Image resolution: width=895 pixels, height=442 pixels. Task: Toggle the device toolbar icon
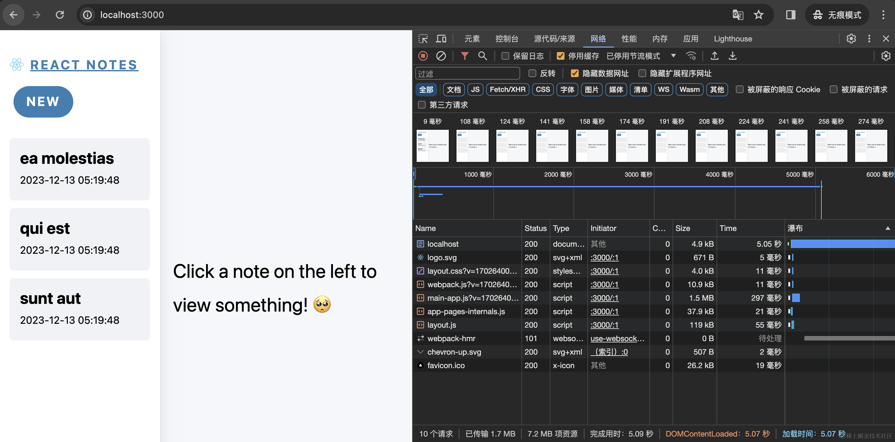tap(441, 39)
